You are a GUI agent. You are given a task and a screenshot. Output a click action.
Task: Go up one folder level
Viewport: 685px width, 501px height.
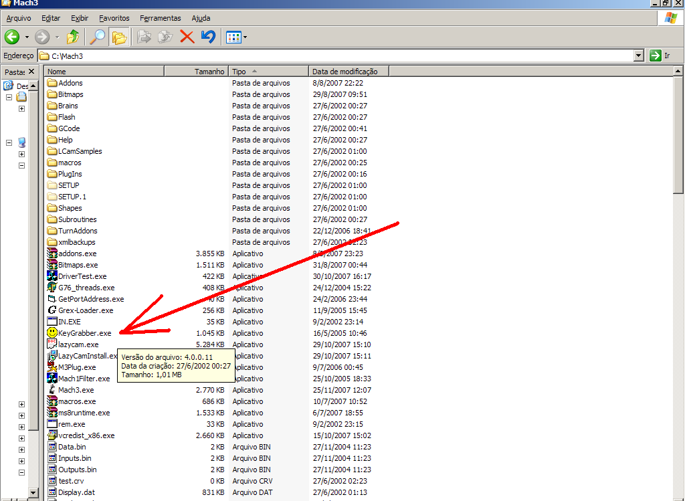(72, 37)
